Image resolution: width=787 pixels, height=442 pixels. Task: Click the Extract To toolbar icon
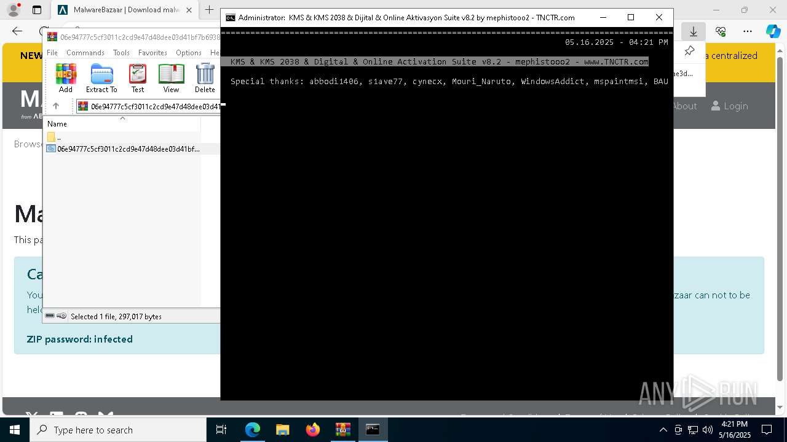[101, 78]
